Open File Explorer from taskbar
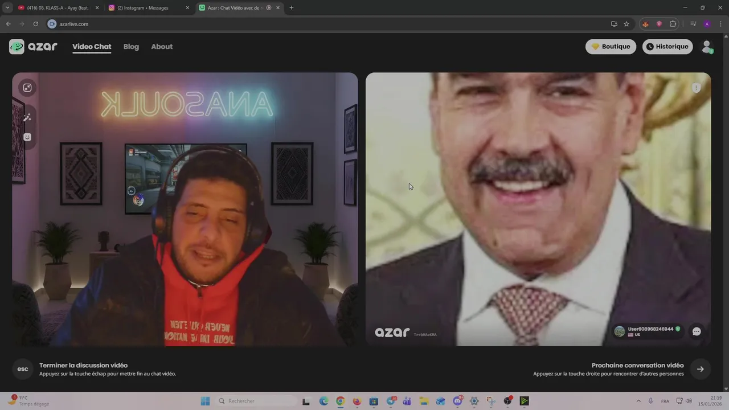729x410 pixels. 424,401
